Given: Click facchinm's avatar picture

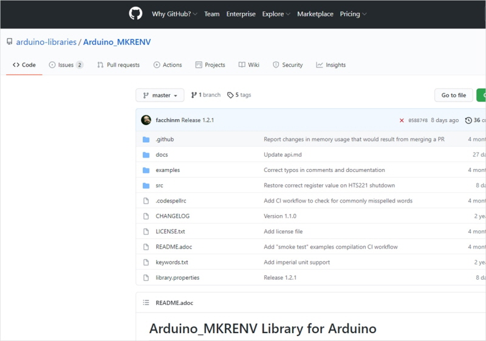Looking at the screenshot, I should click(x=146, y=120).
